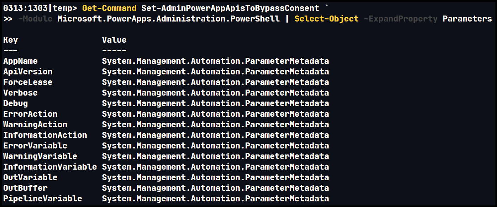
Task: Select the AppName key in output
Action: 20,61
